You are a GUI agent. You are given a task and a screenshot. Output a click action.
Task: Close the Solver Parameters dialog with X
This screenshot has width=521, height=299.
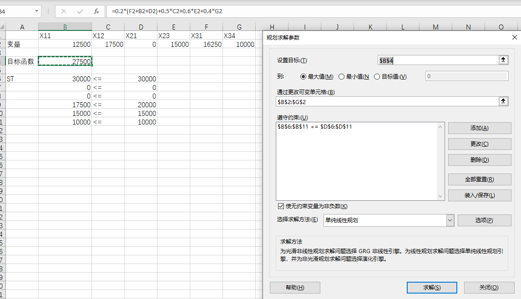tap(515, 38)
